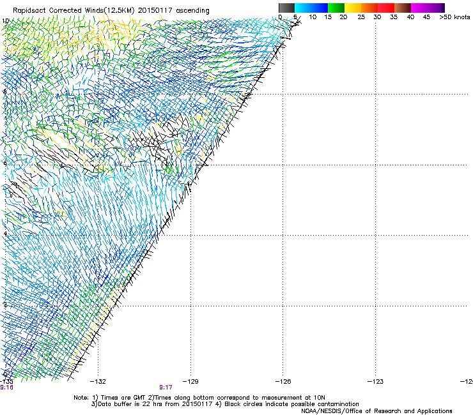Viewport: 473px width, 415px height.
Task: Select the '-123' longitude axis label
Action: (x=376, y=382)
